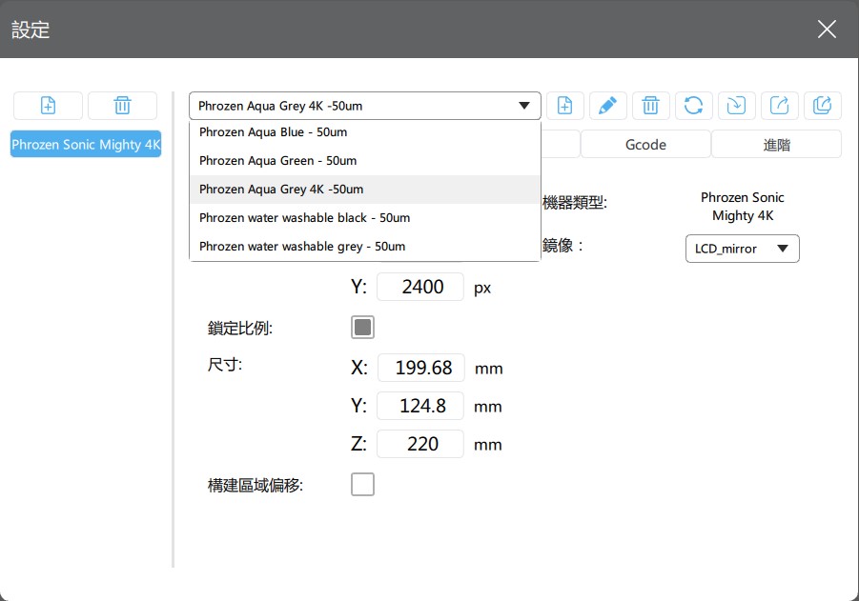Image resolution: width=859 pixels, height=601 pixels.
Task: Click the pencil edit profile icon
Action: pos(607,106)
